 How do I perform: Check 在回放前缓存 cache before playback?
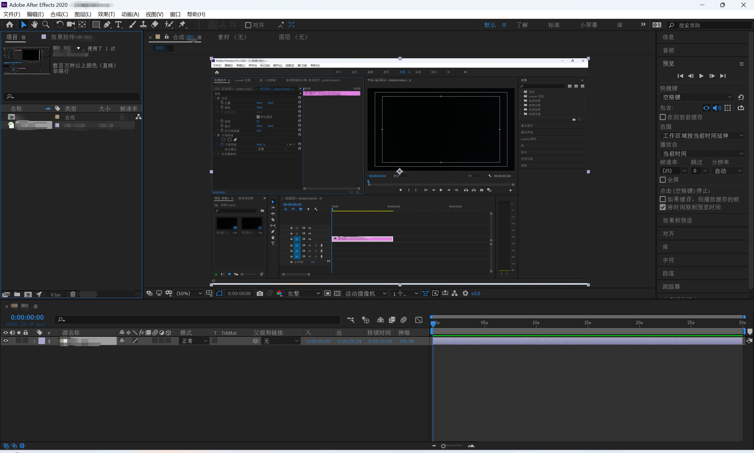(x=663, y=117)
